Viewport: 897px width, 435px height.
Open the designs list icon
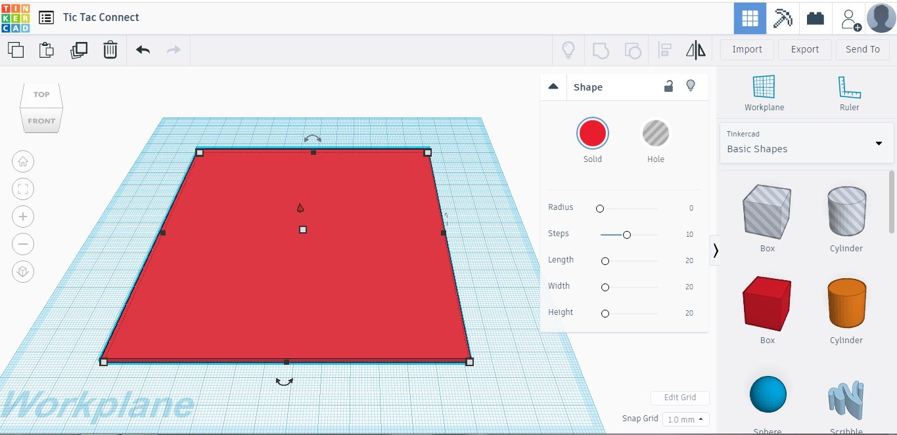[x=46, y=18]
